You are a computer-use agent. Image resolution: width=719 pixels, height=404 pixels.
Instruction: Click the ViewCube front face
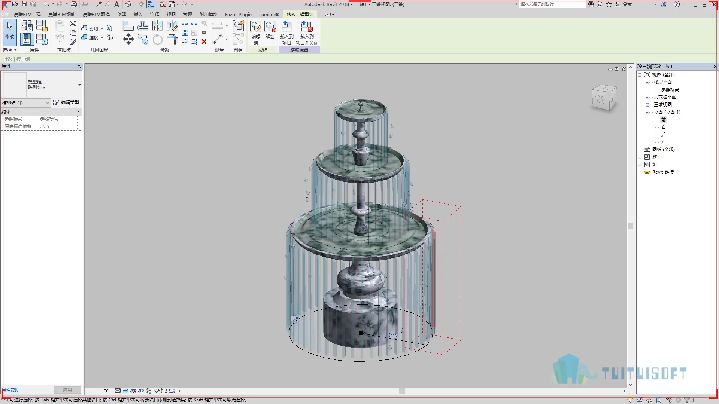pyautogui.click(x=601, y=100)
